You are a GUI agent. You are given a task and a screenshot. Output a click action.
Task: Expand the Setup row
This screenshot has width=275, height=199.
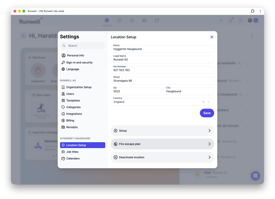coord(163,131)
